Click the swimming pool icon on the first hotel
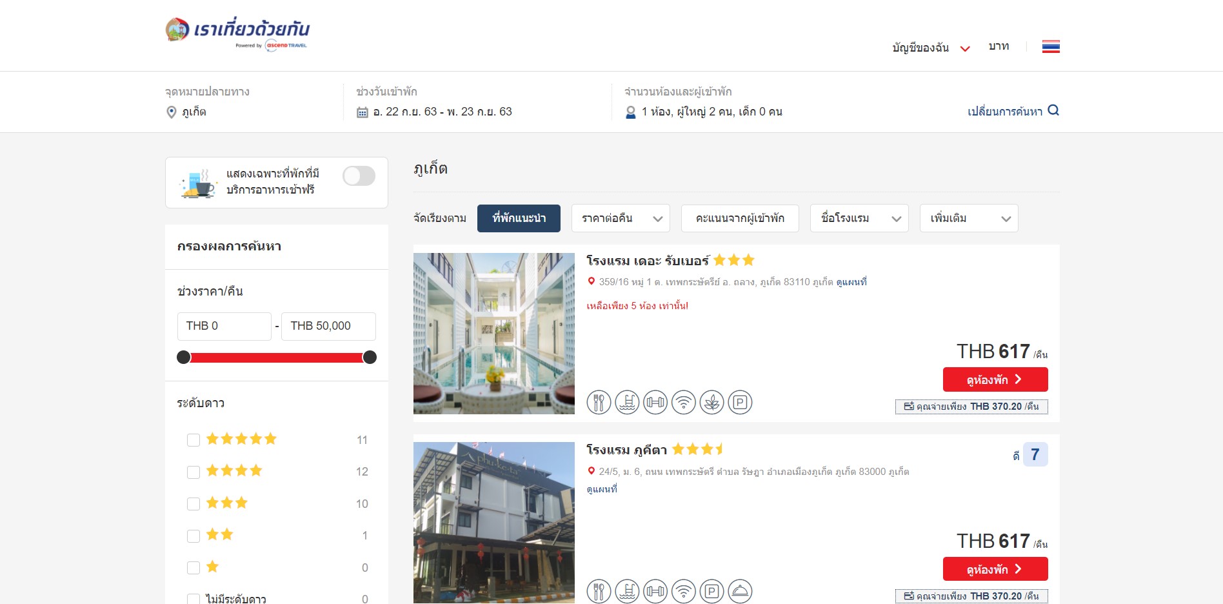 (x=627, y=403)
